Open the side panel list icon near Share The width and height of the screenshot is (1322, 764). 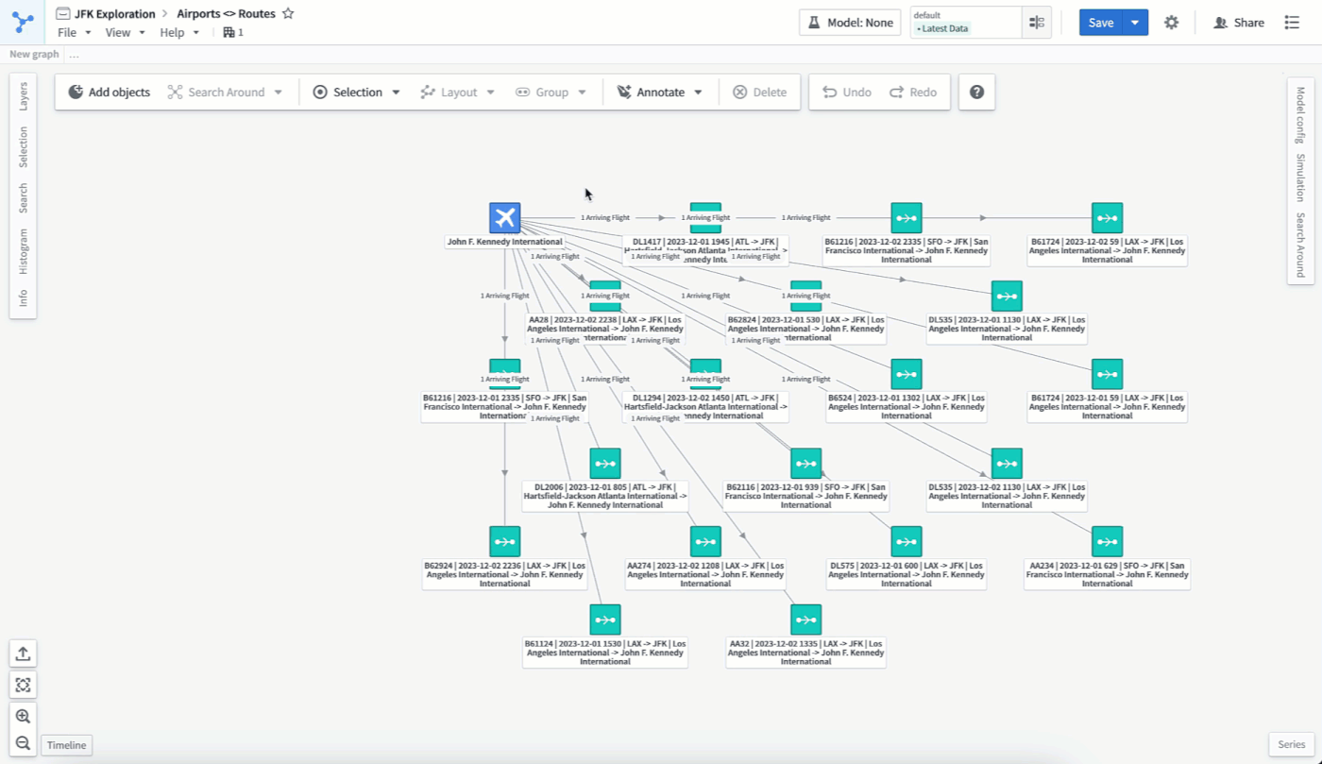tap(1292, 23)
